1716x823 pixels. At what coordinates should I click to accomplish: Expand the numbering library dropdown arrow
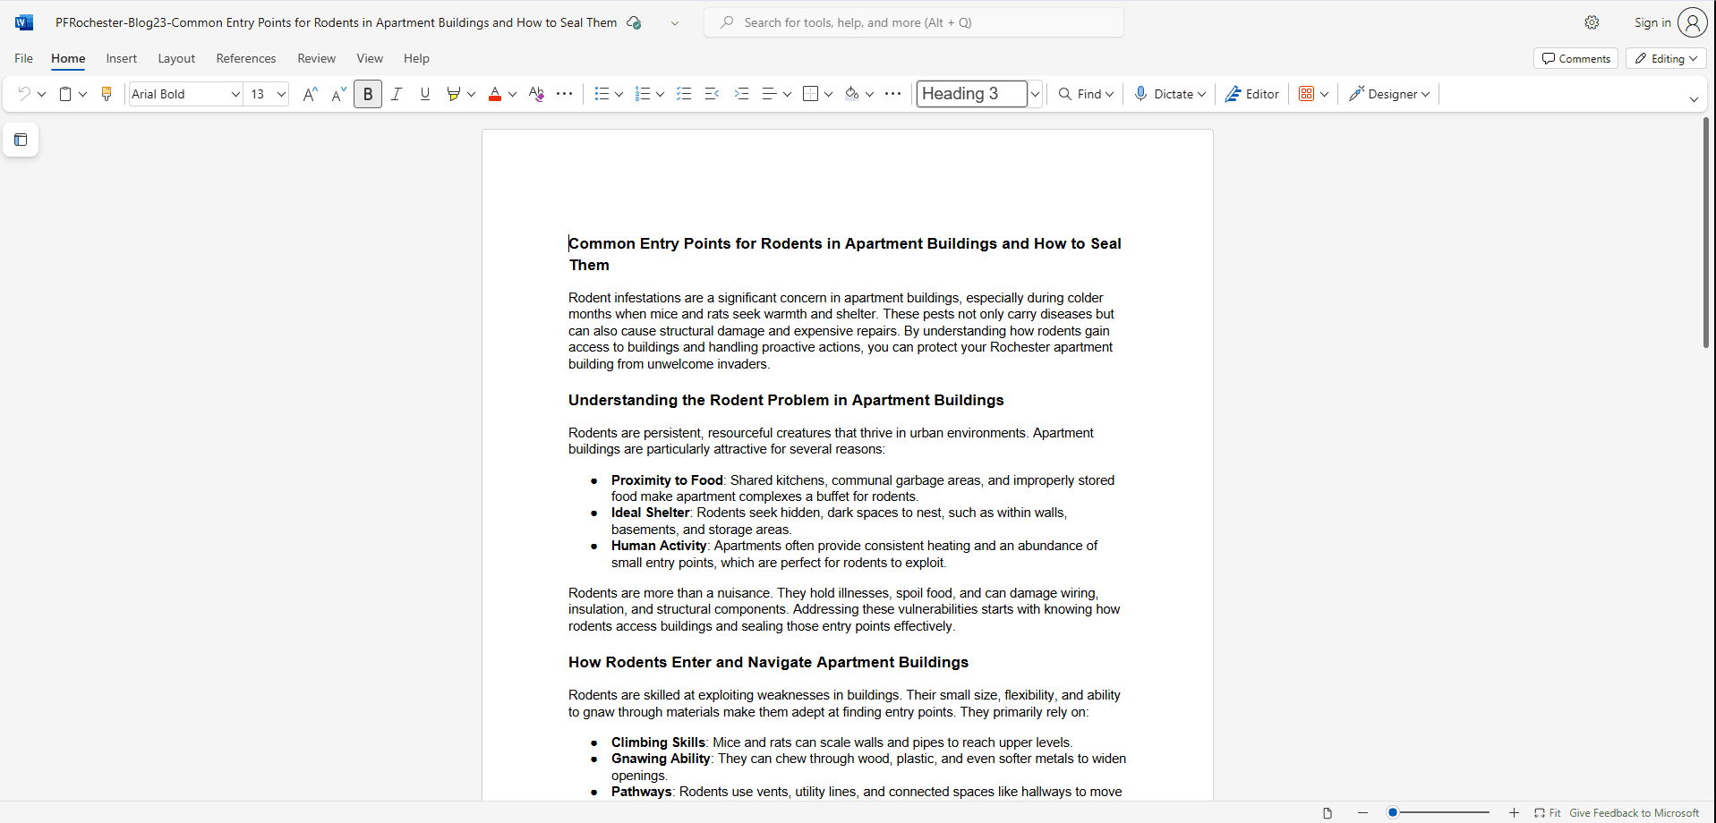pos(660,94)
